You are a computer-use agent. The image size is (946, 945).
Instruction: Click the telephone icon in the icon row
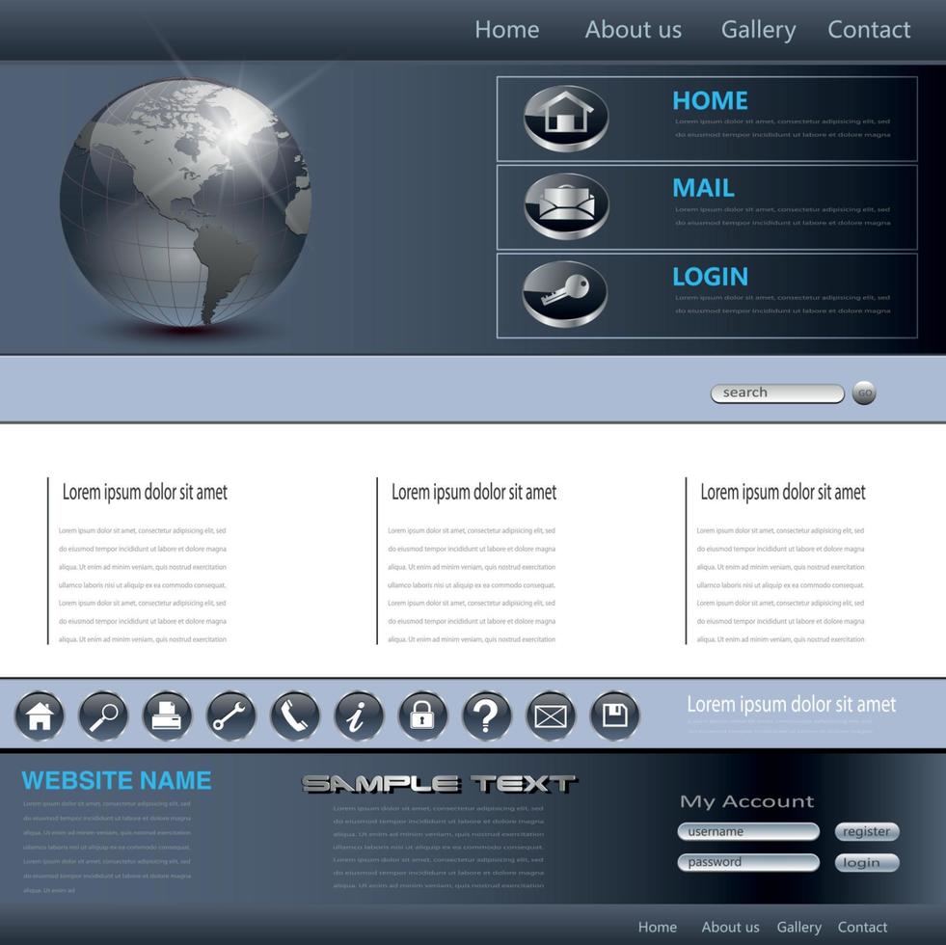coord(295,715)
